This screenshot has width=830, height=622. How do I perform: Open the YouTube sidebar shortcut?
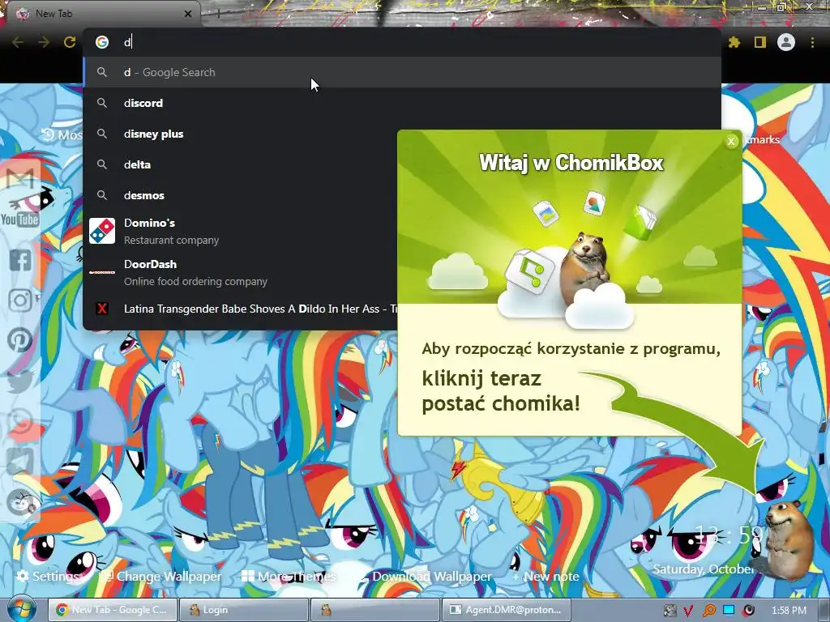pos(20,219)
